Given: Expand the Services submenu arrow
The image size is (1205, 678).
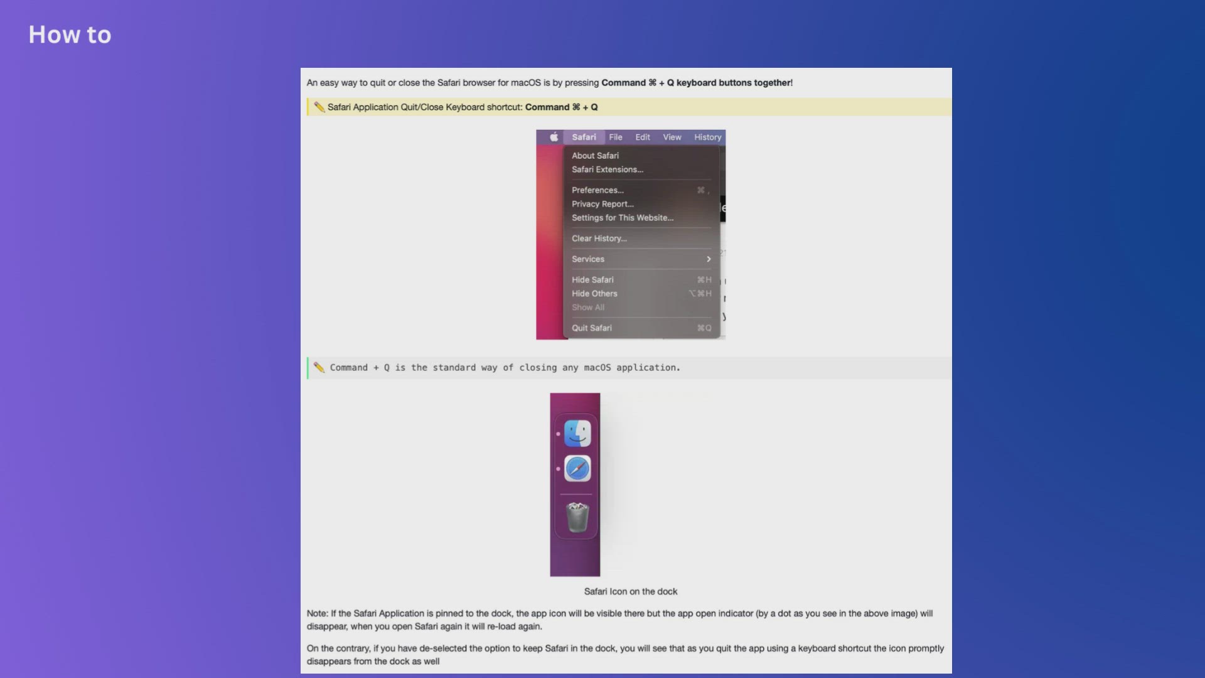Looking at the screenshot, I should pyautogui.click(x=709, y=259).
